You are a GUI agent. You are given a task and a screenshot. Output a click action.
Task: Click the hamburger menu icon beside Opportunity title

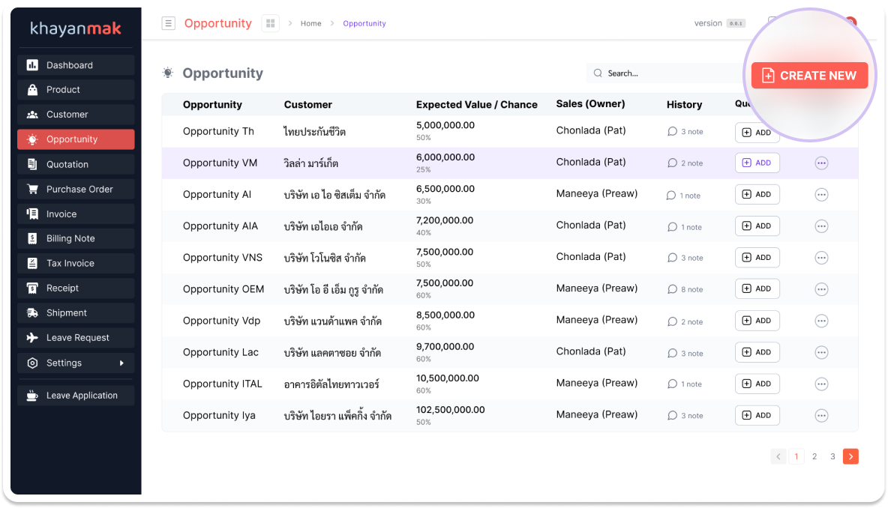(169, 23)
